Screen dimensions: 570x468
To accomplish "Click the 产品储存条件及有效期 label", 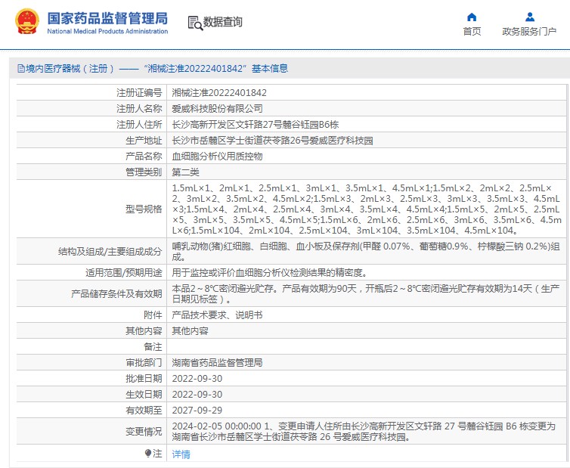I will click(116, 293).
